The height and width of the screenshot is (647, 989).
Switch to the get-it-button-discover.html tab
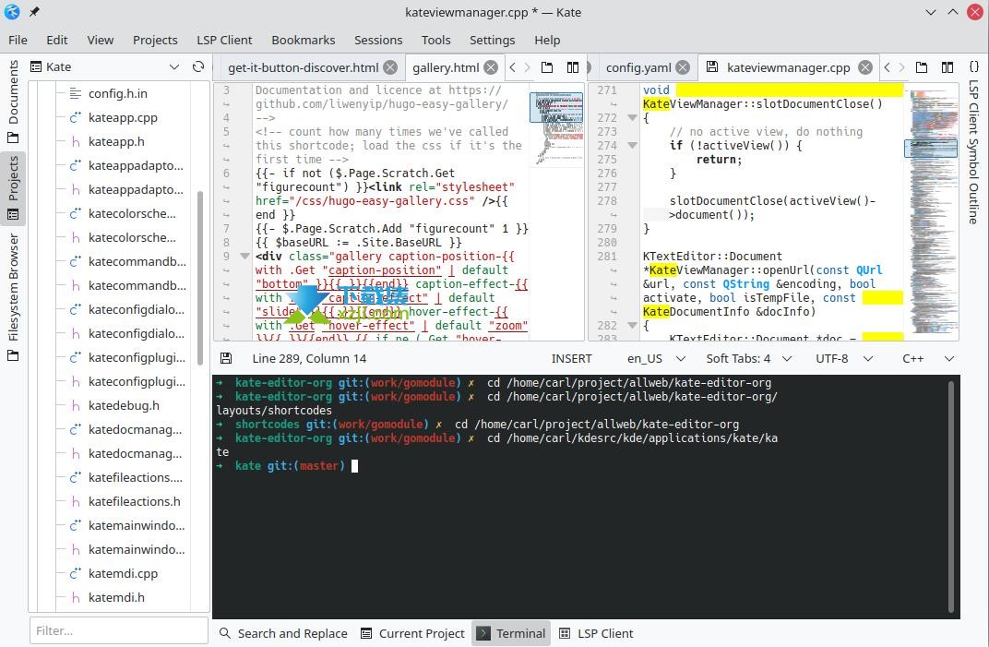click(x=304, y=67)
